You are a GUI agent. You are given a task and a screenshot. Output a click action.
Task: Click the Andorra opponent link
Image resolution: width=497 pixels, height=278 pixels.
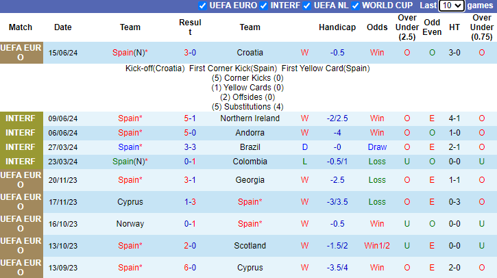coord(250,133)
